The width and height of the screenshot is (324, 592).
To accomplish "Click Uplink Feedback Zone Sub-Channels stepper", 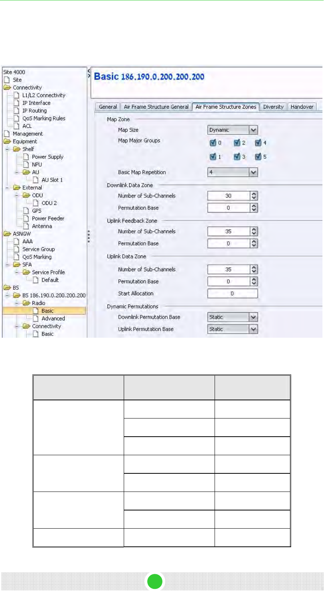I will coord(254,231).
